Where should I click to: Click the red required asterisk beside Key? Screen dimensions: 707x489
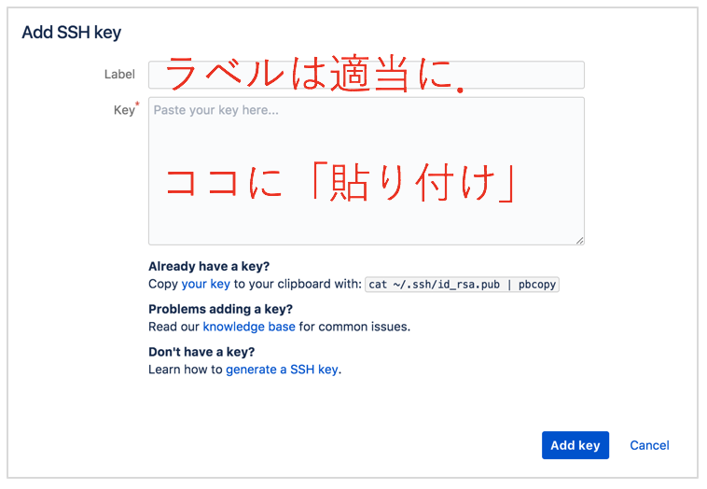tap(137, 105)
